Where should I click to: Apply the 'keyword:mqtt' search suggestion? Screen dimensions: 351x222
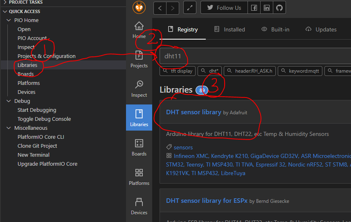tap(300, 71)
